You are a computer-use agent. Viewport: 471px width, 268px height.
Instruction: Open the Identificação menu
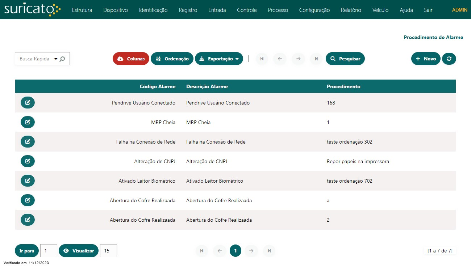tap(153, 10)
